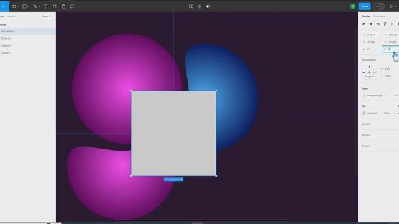Select the Hand tool

click(64, 6)
